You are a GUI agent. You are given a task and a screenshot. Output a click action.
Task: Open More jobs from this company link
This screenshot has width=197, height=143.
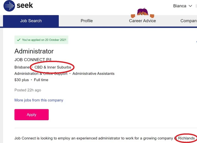click(x=39, y=100)
